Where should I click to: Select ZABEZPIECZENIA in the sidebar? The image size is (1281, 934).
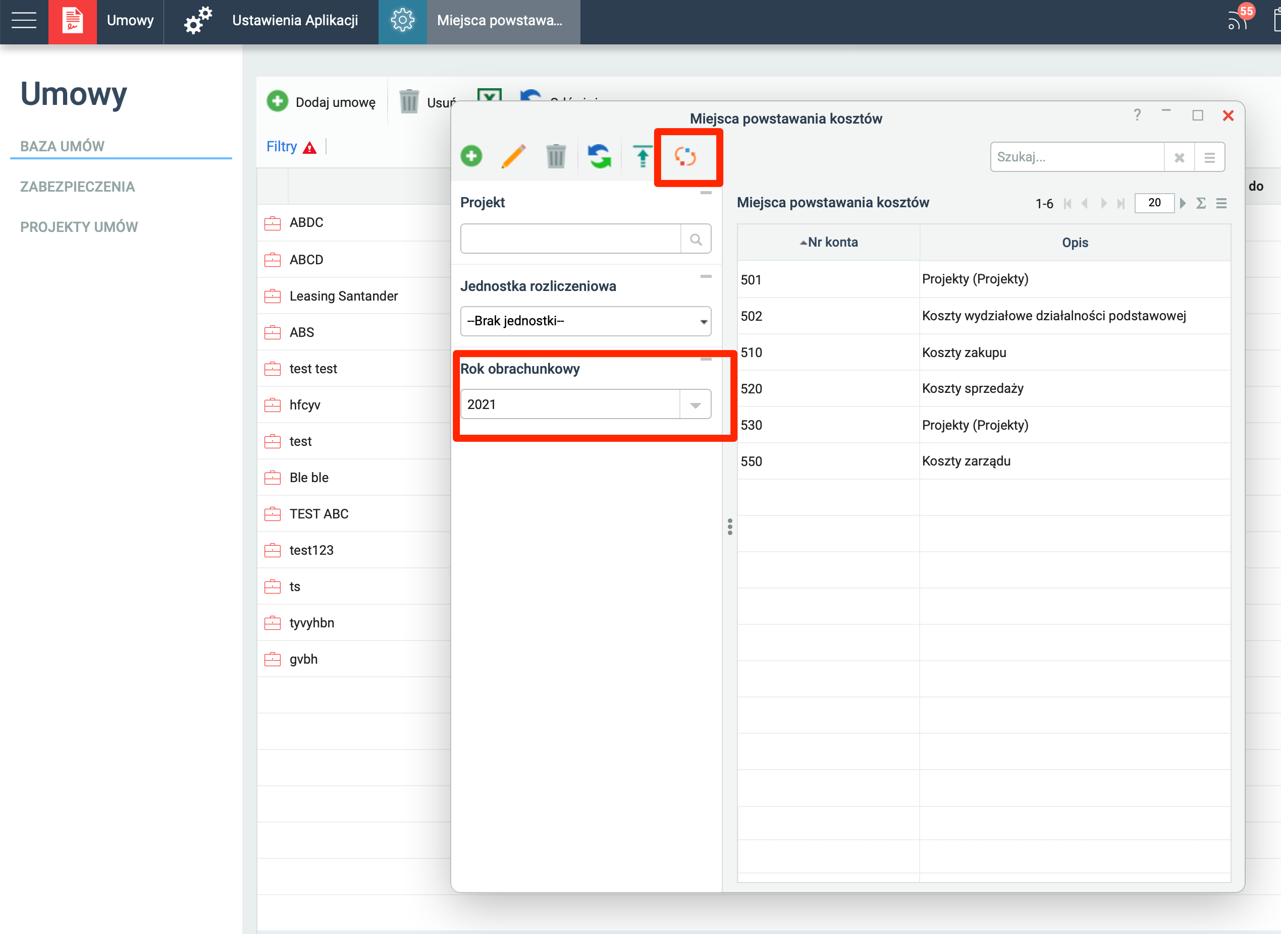(78, 187)
